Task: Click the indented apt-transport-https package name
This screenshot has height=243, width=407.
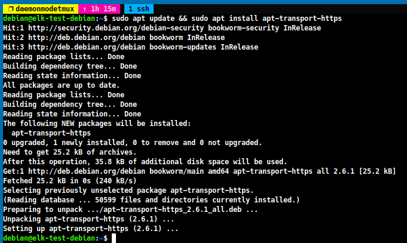Action: point(51,133)
